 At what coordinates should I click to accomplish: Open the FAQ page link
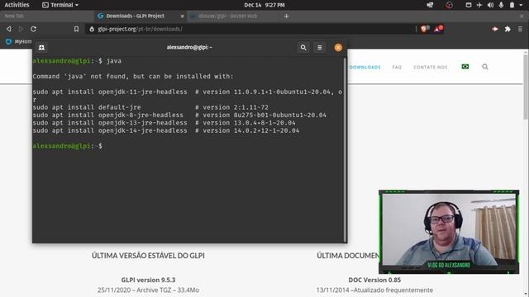397,67
